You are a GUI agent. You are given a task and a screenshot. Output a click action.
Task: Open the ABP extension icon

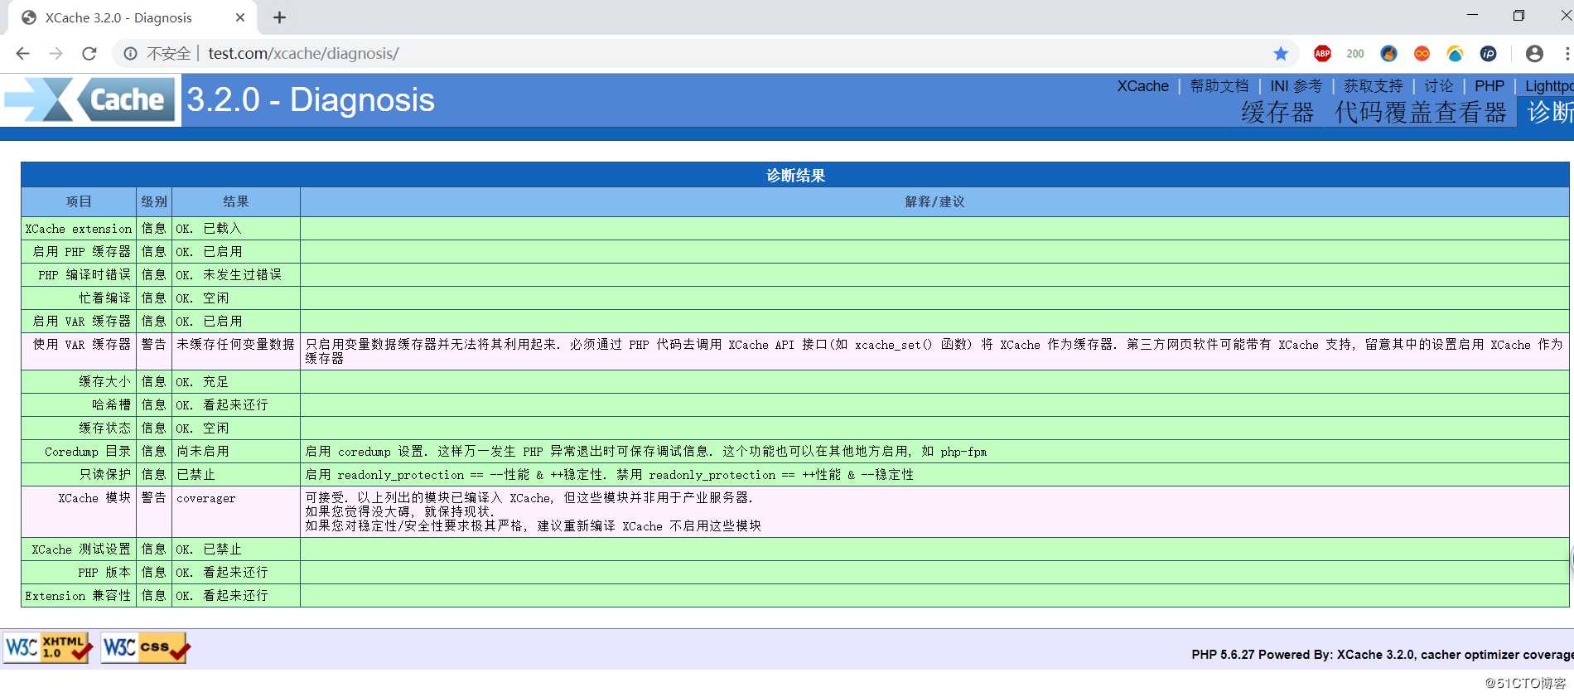click(1322, 54)
